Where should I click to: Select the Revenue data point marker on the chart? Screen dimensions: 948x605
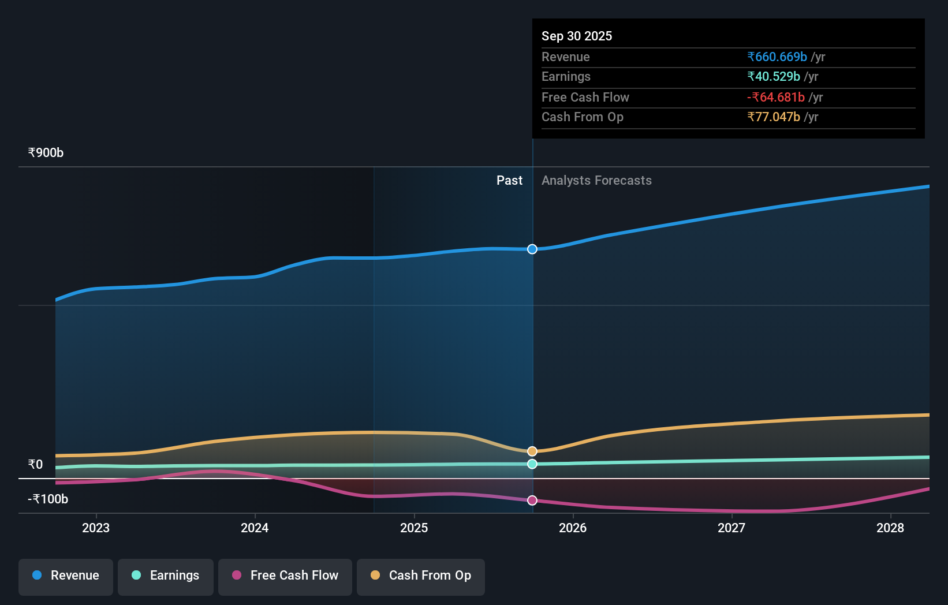coord(532,249)
